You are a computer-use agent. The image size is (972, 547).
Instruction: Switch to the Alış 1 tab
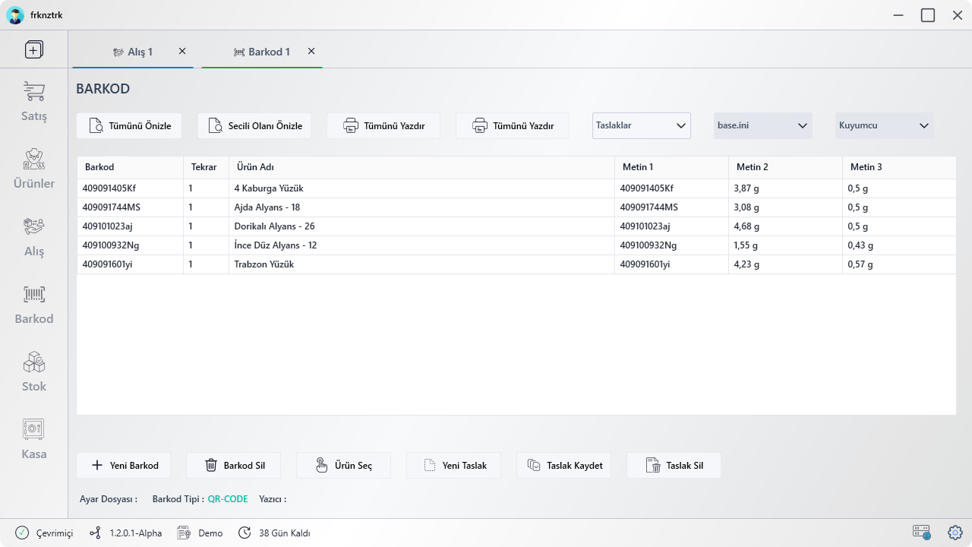pos(133,52)
